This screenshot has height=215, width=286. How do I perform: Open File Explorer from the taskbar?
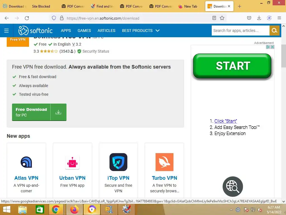coord(22,209)
